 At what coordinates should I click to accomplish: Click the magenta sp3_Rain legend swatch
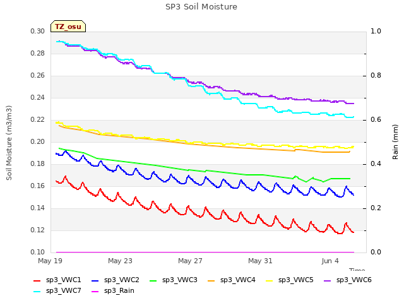95,292
